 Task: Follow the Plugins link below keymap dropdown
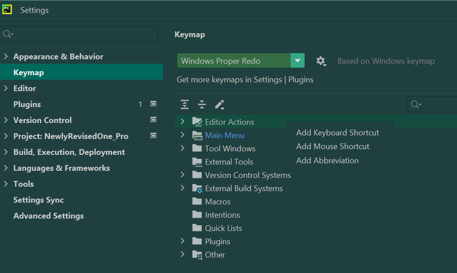[301, 80]
